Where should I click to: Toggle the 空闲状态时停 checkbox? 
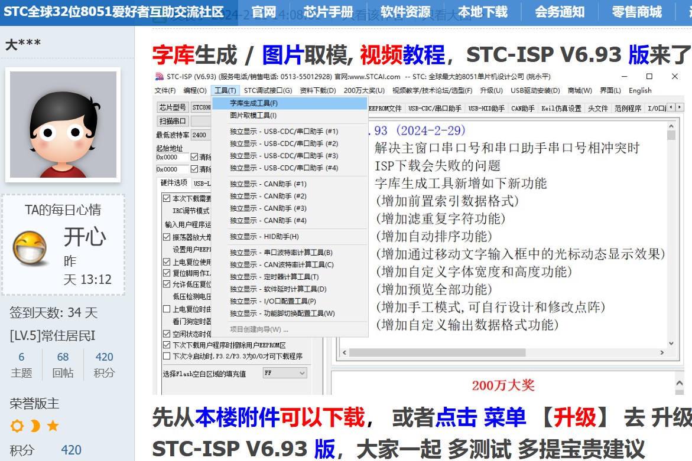coord(167,334)
